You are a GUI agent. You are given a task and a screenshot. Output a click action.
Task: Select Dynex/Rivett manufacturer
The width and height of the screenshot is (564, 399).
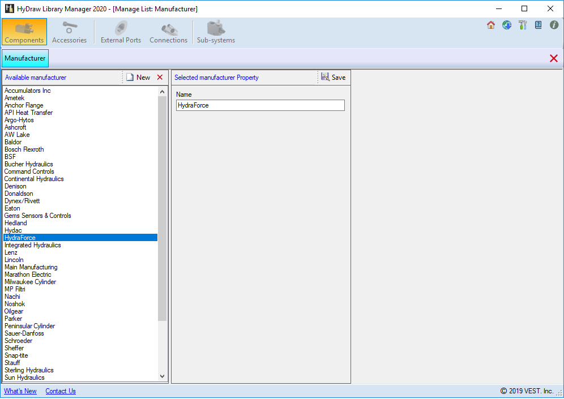click(80, 201)
